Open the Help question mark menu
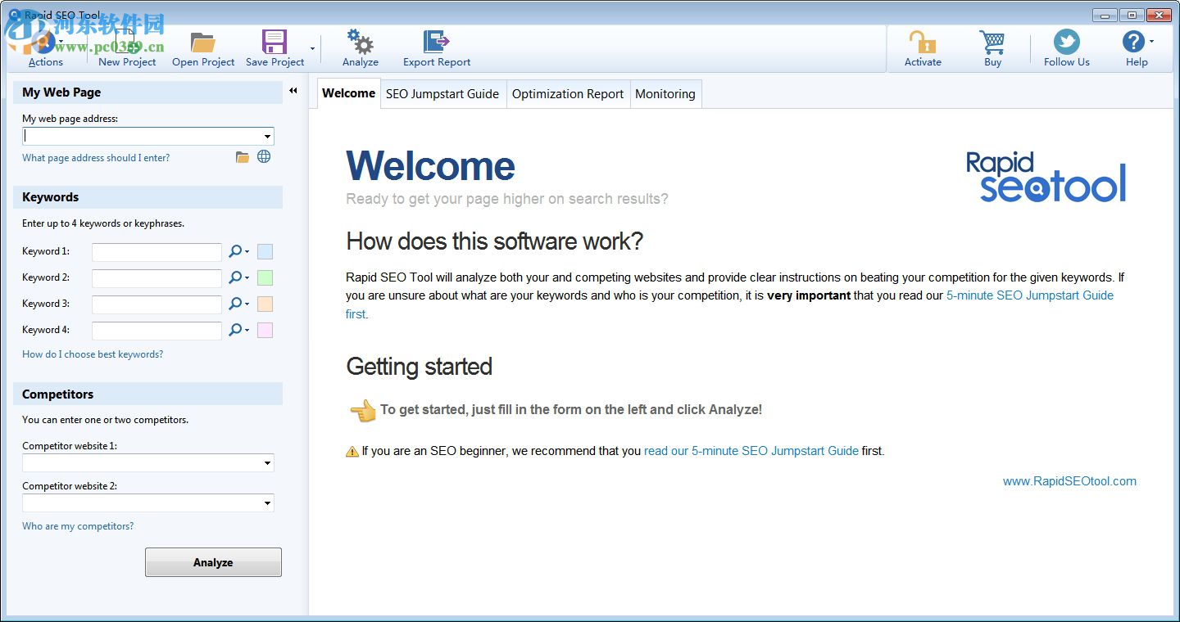 (1137, 49)
